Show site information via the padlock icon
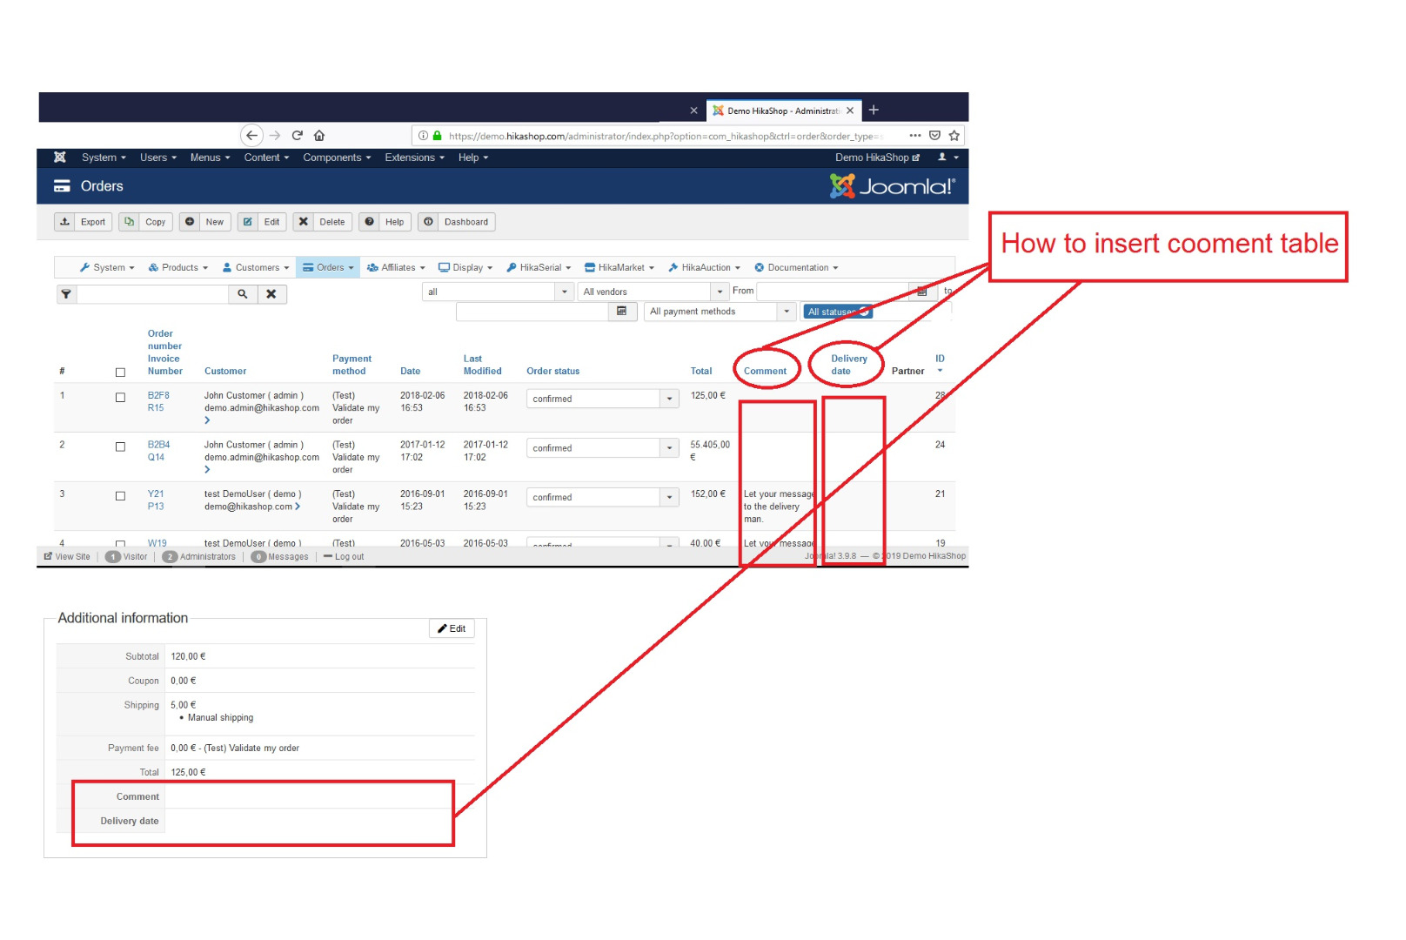This screenshot has height=940, width=1406. tap(438, 136)
